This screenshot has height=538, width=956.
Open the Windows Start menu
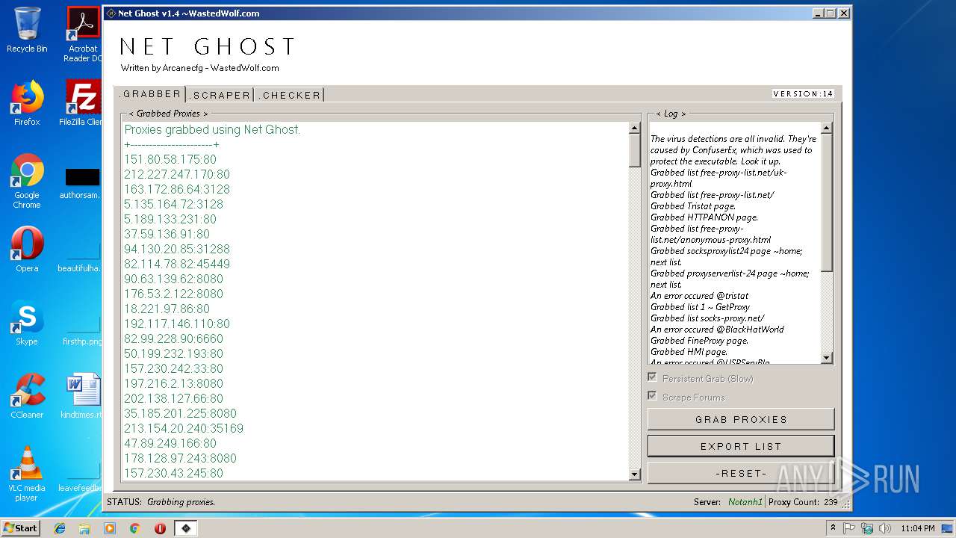[x=20, y=528]
